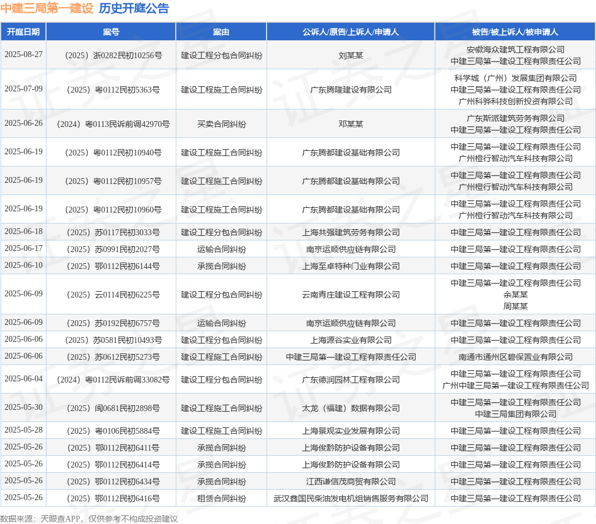Click case number (2025)鄂0112民初6416号
The height and width of the screenshot is (524, 596).
[113, 498]
